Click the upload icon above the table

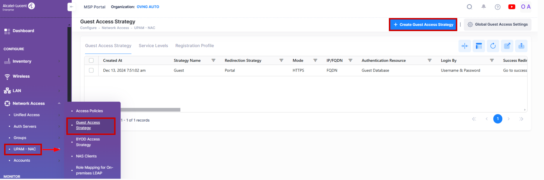click(x=521, y=46)
